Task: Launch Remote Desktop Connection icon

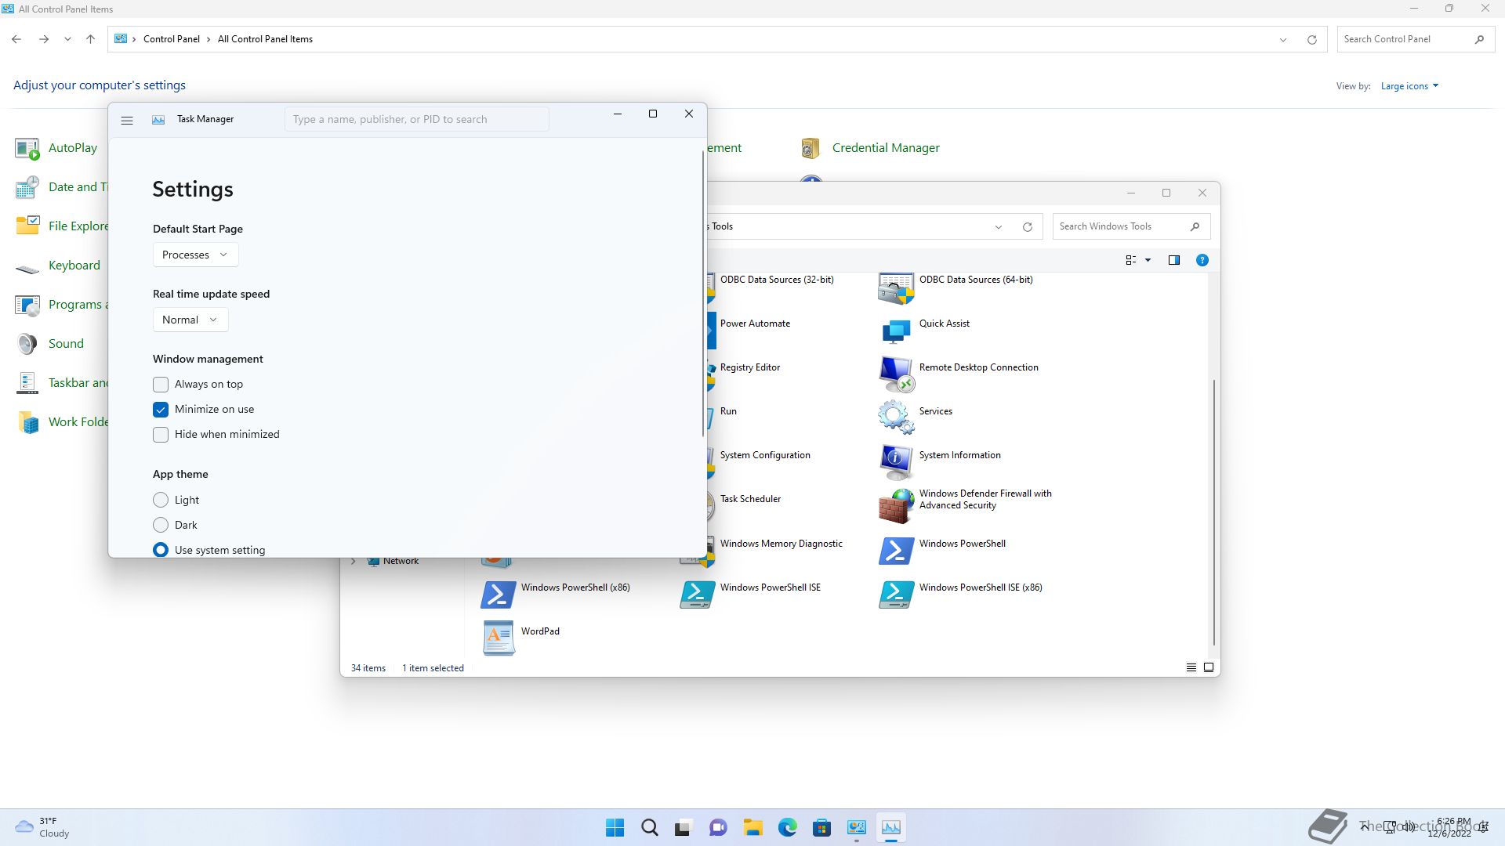Action: tap(896, 373)
